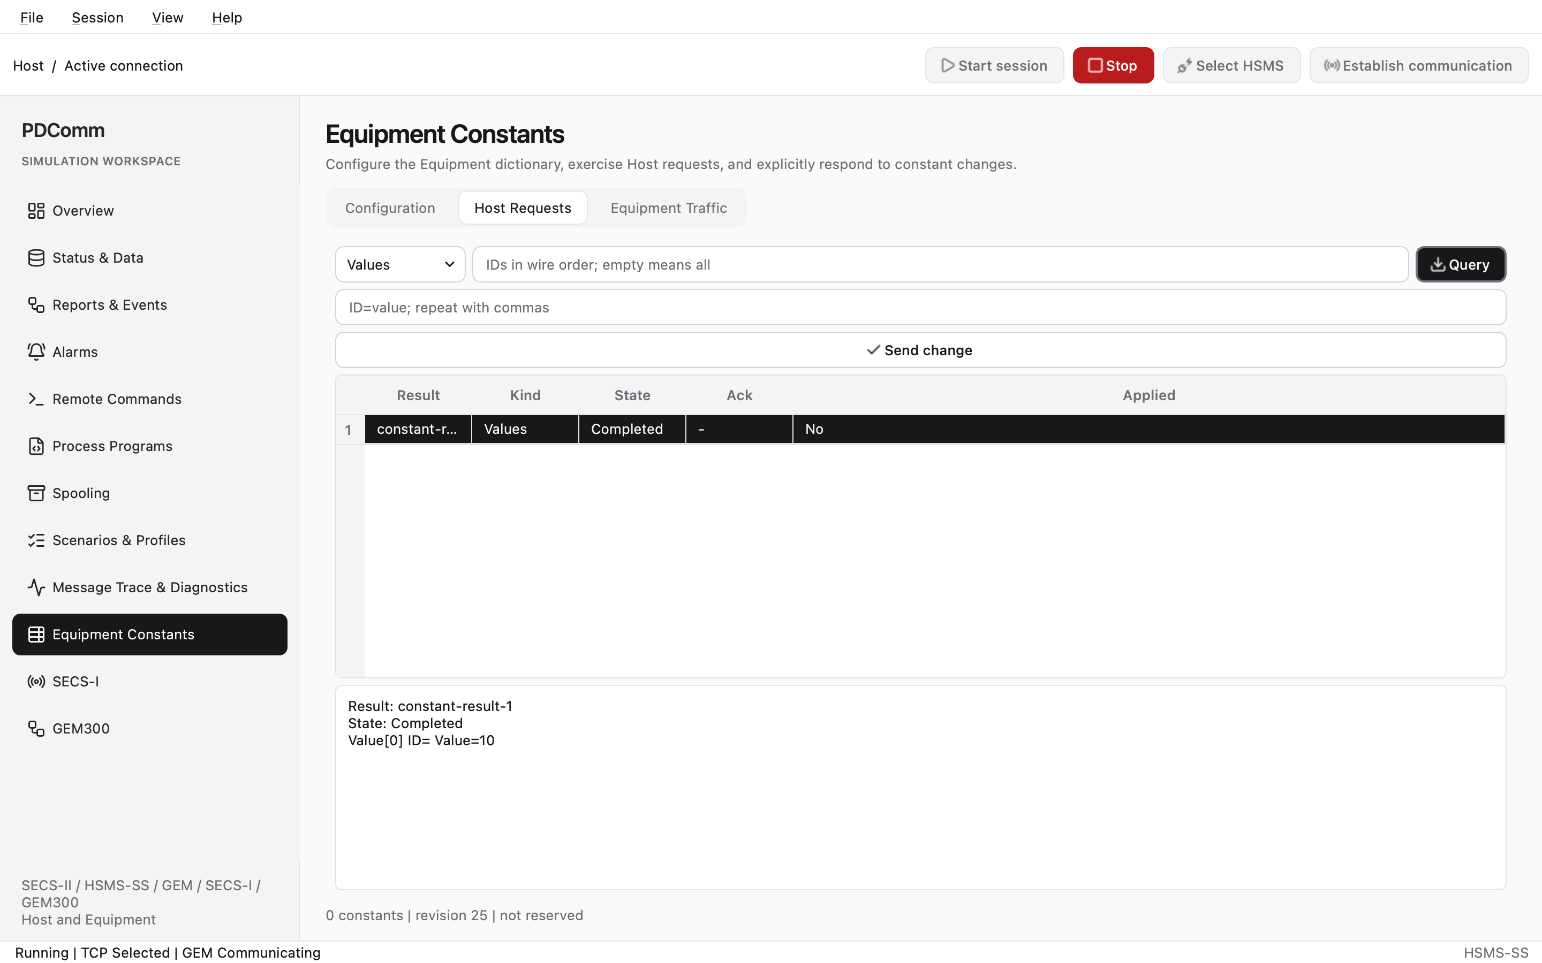Viewport: 1542px width, 963px height.
Task: Click row number 1 header
Action: (x=350, y=430)
